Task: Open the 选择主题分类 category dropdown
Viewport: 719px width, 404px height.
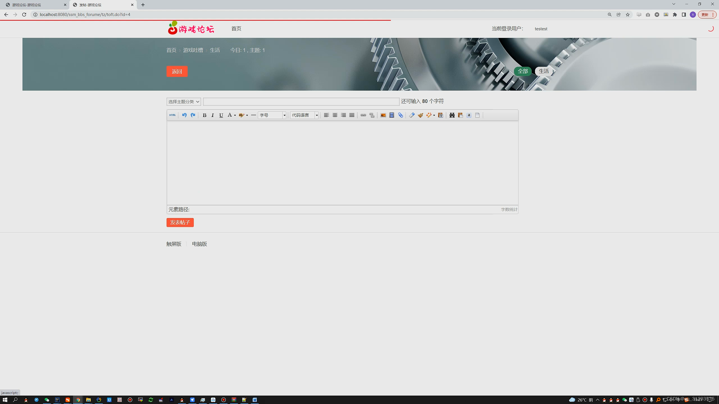Action: click(x=184, y=102)
